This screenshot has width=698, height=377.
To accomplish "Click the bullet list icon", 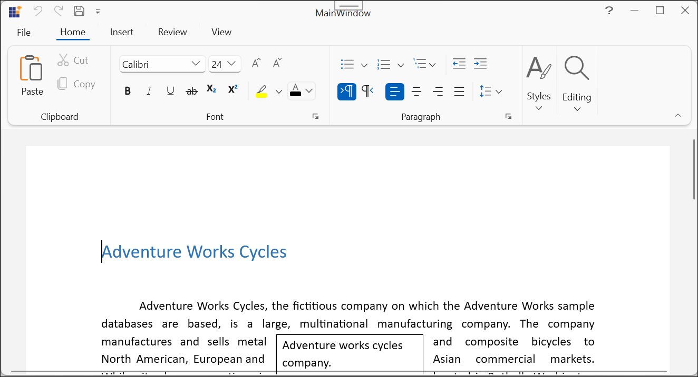I will click(x=347, y=64).
